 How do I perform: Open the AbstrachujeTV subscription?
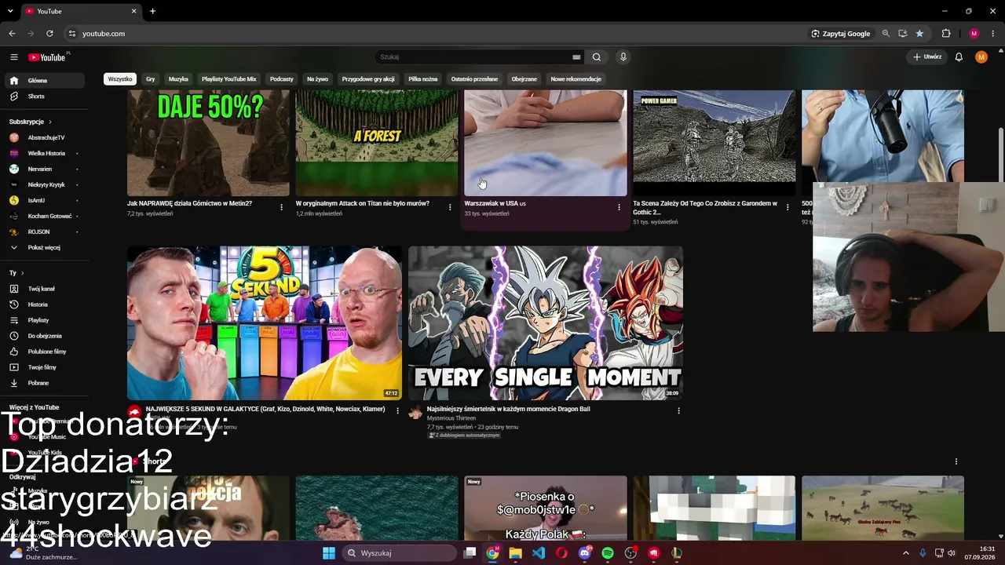pos(43,138)
